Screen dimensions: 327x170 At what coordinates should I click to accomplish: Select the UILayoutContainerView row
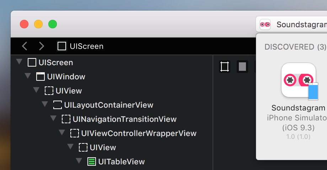pos(112,105)
